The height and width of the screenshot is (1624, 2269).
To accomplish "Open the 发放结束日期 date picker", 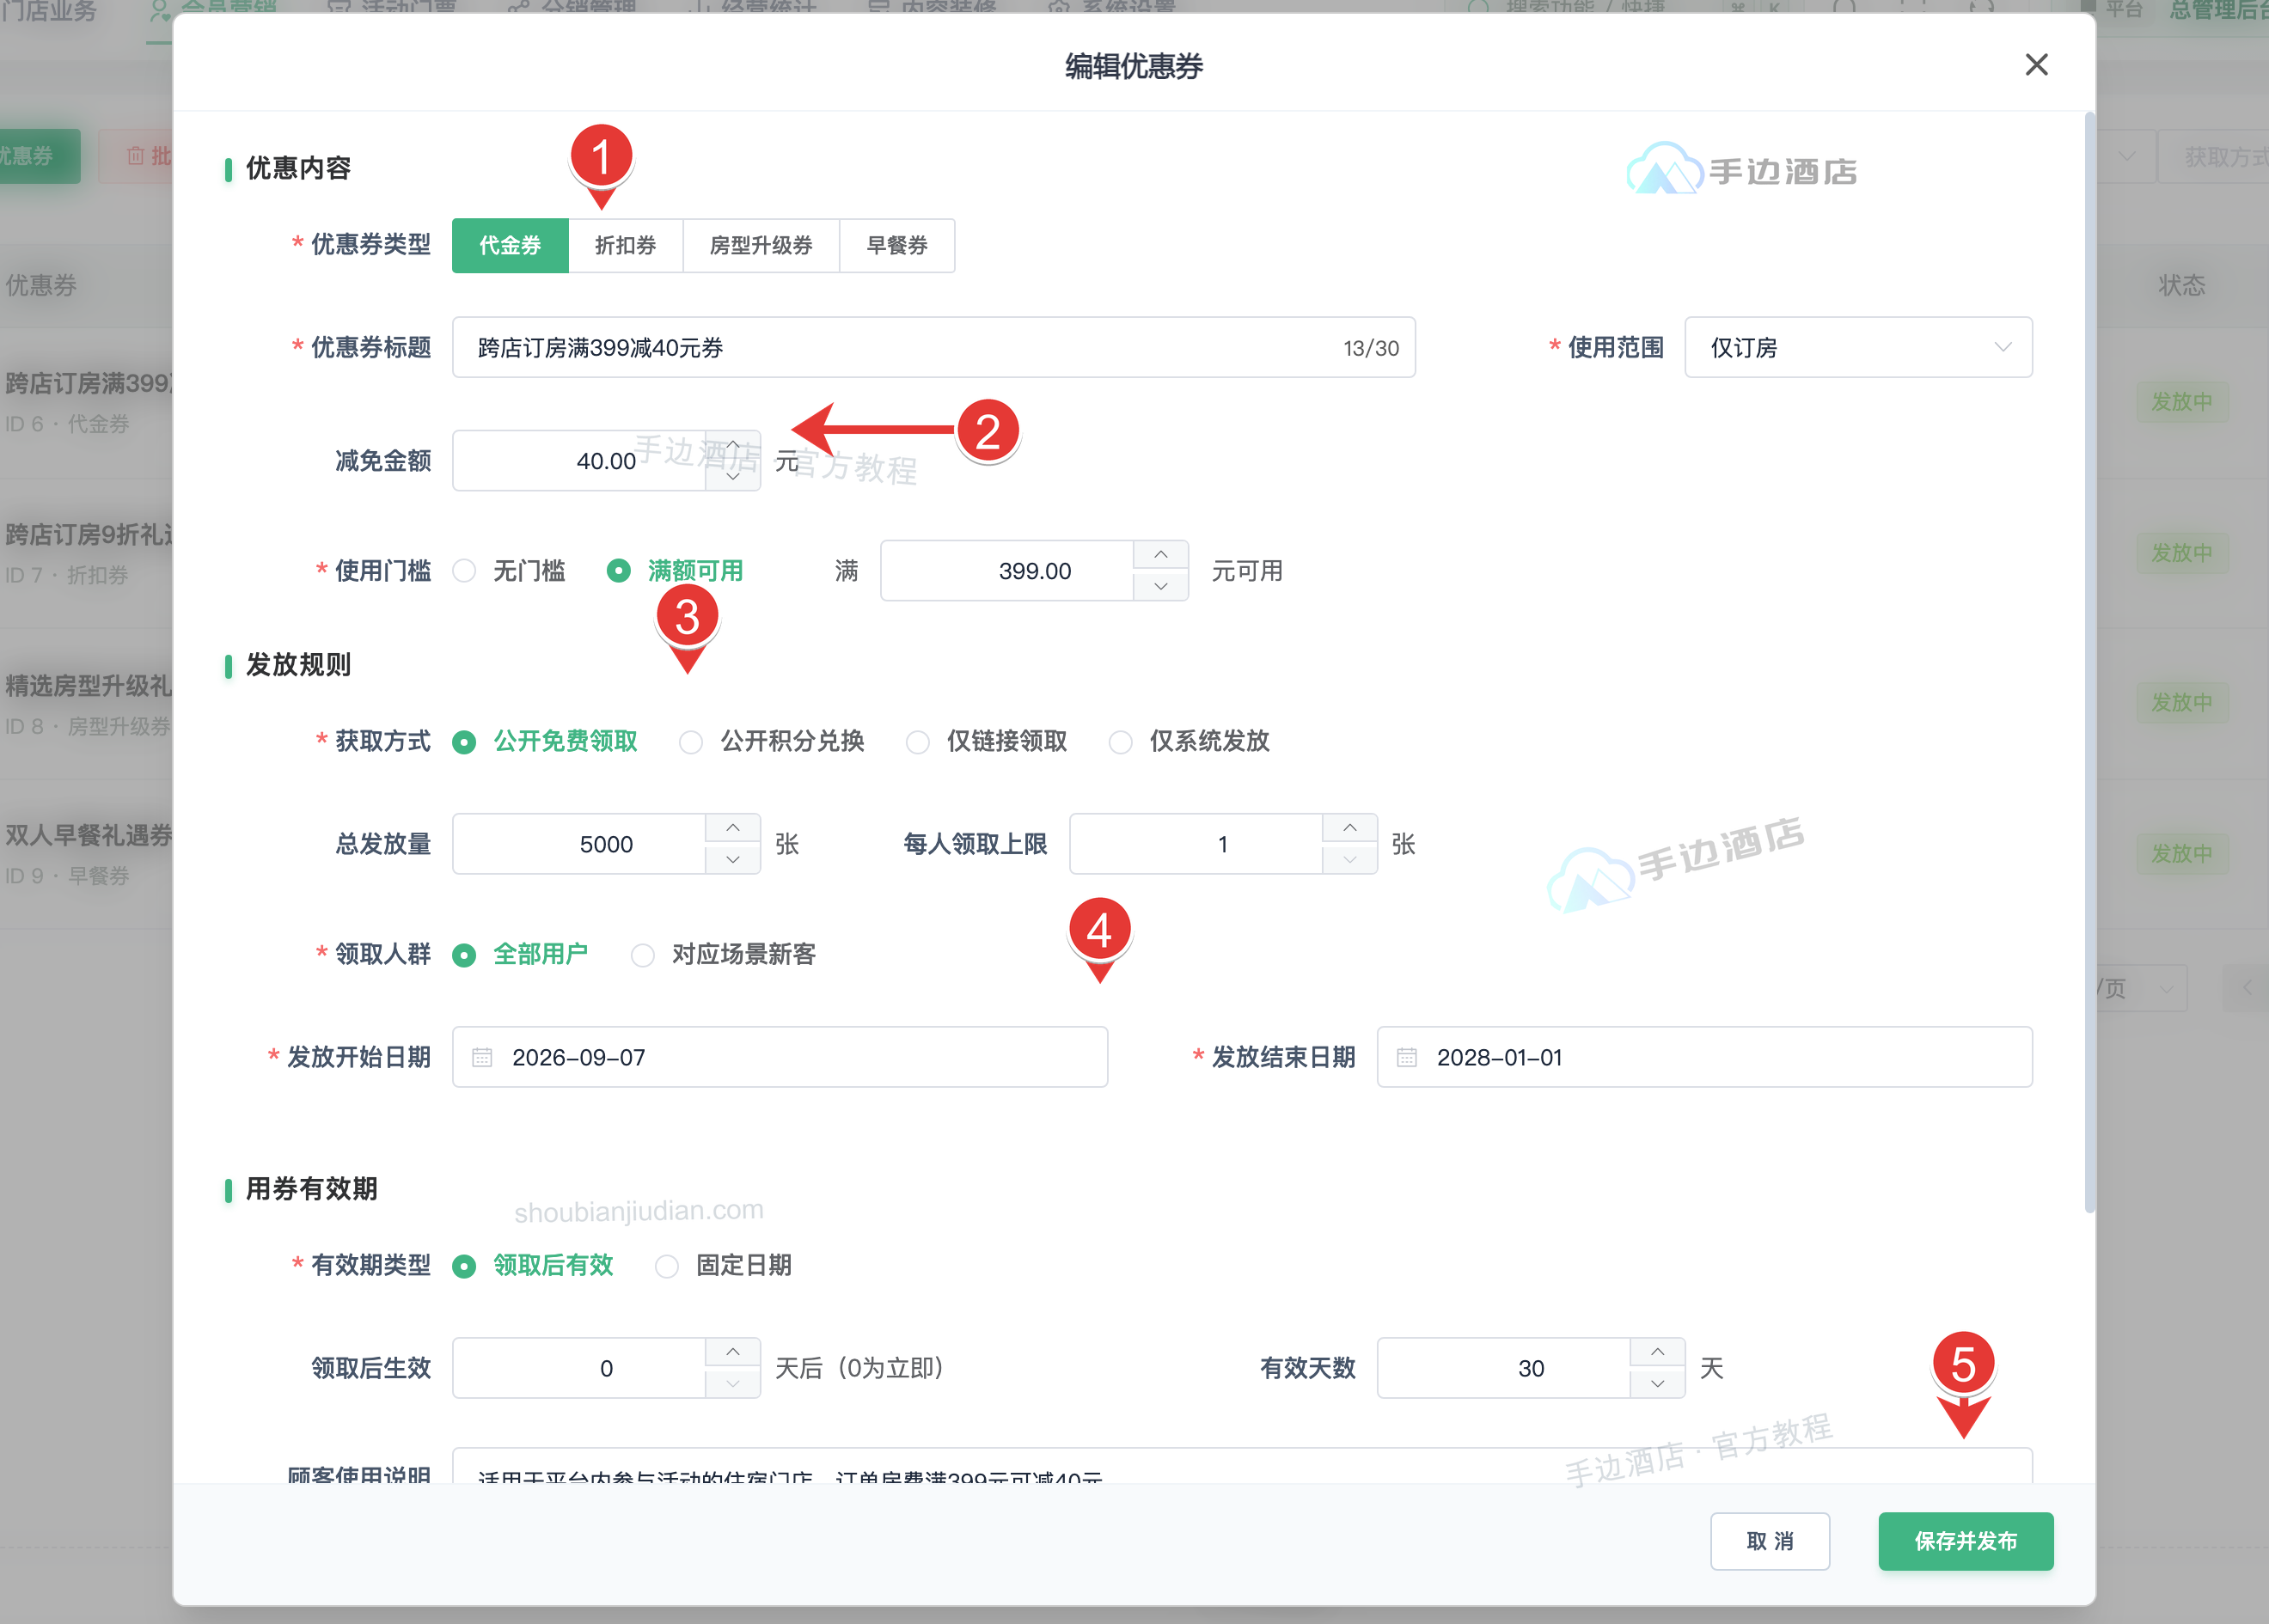I will pos(1705,1057).
